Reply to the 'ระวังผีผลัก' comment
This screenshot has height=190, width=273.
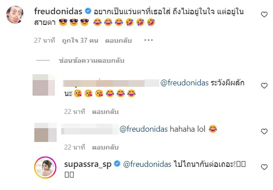pos(105,112)
